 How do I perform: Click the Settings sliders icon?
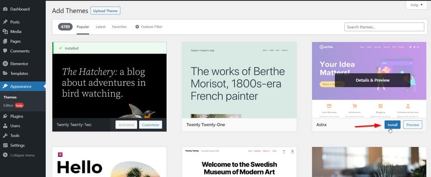[5, 145]
